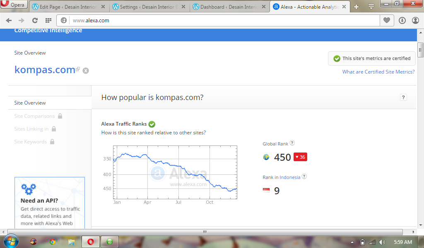Open the user account profile icon
Image resolution: width=424 pixels, height=248 pixels.
pyautogui.click(x=415, y=21)
